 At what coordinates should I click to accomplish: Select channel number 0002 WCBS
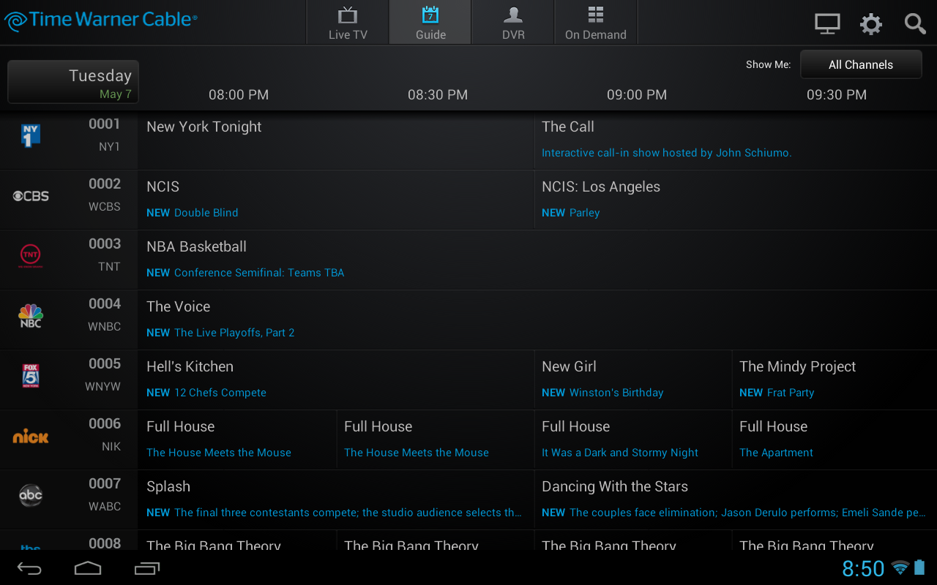pos(104,195)
